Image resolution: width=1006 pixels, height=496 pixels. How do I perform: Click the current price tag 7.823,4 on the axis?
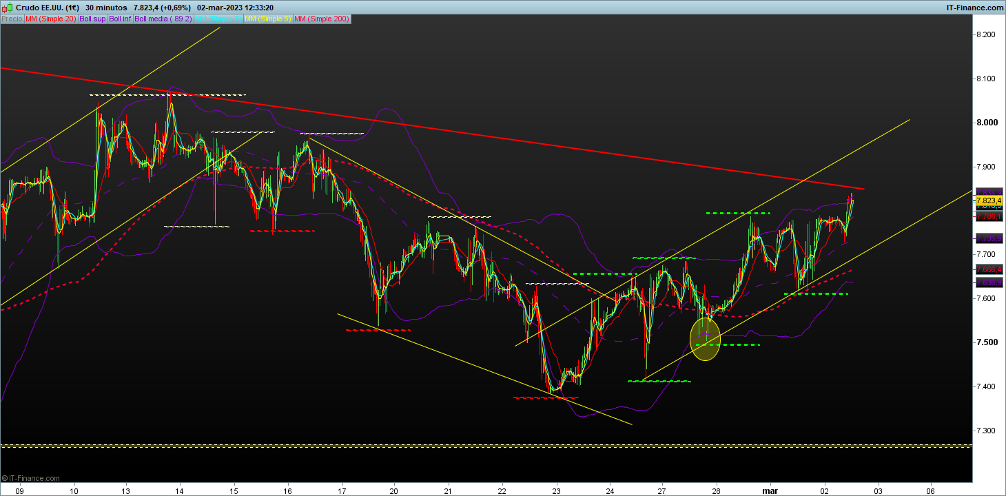[x=988, y=200]
